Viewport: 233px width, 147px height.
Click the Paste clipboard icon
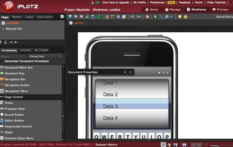coord(147,17)
